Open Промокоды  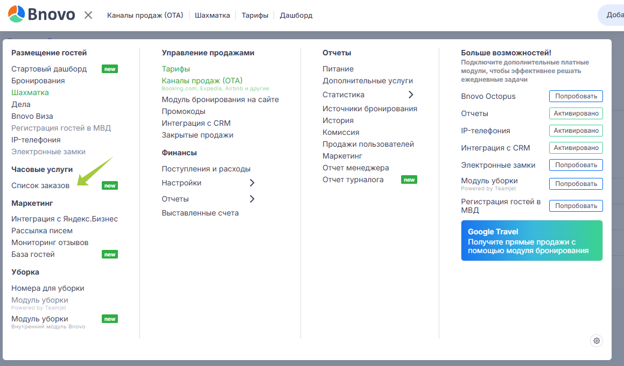tap(184, 111)
